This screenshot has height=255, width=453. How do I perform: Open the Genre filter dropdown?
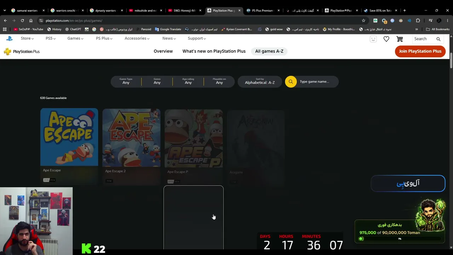click(x=157, y=81)
